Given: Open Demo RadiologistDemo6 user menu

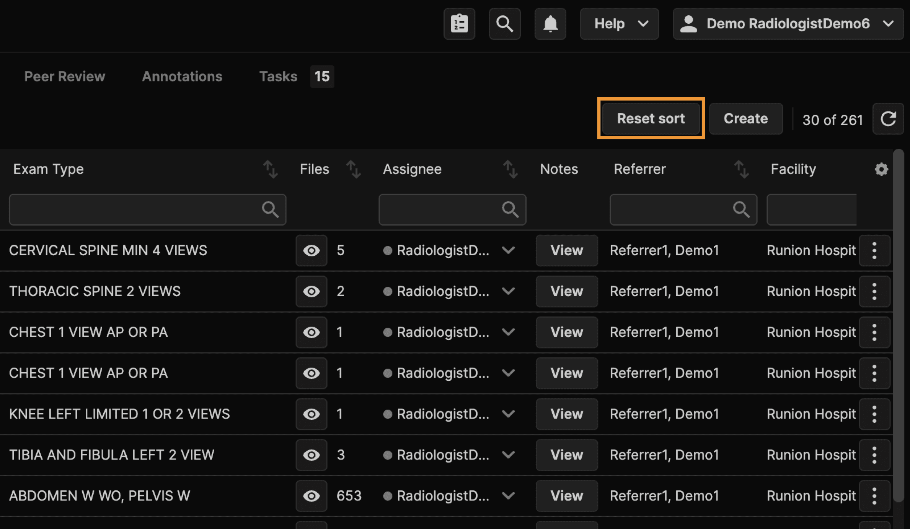Looking at the screenshot, I should [788, 24].
